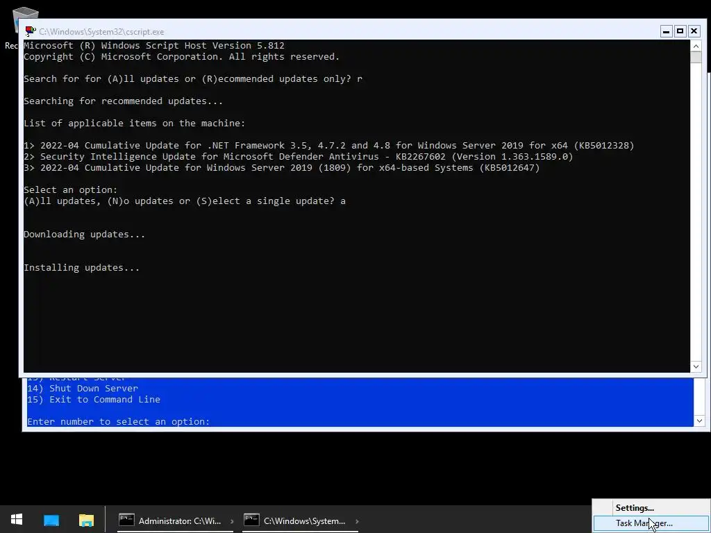
Task: Click '14) Shut Down Server' option text
Action: click(83, 389)
